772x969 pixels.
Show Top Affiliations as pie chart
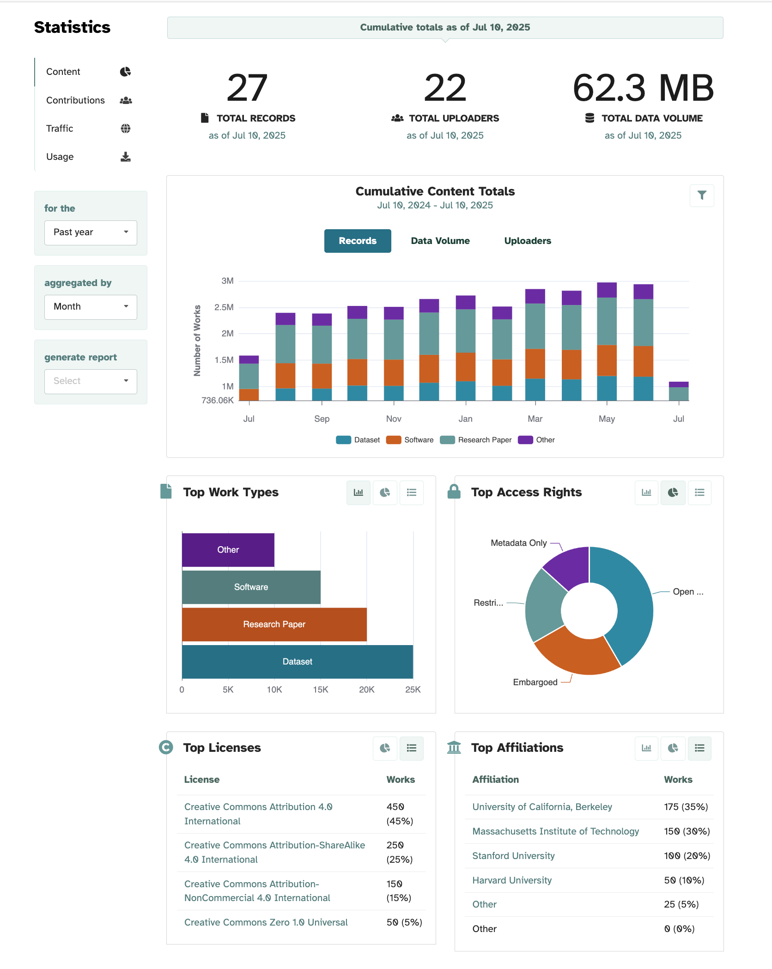(673, 748)
